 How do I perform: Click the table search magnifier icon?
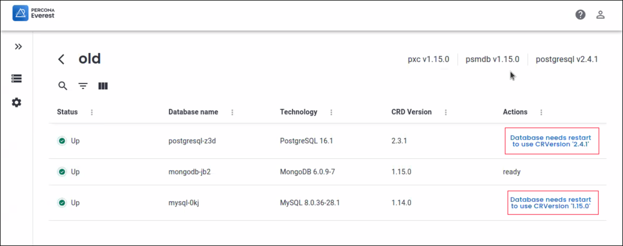pos(63,86)
